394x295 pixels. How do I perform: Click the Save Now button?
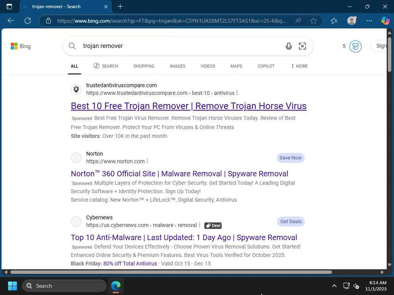(x=290, y=158)
